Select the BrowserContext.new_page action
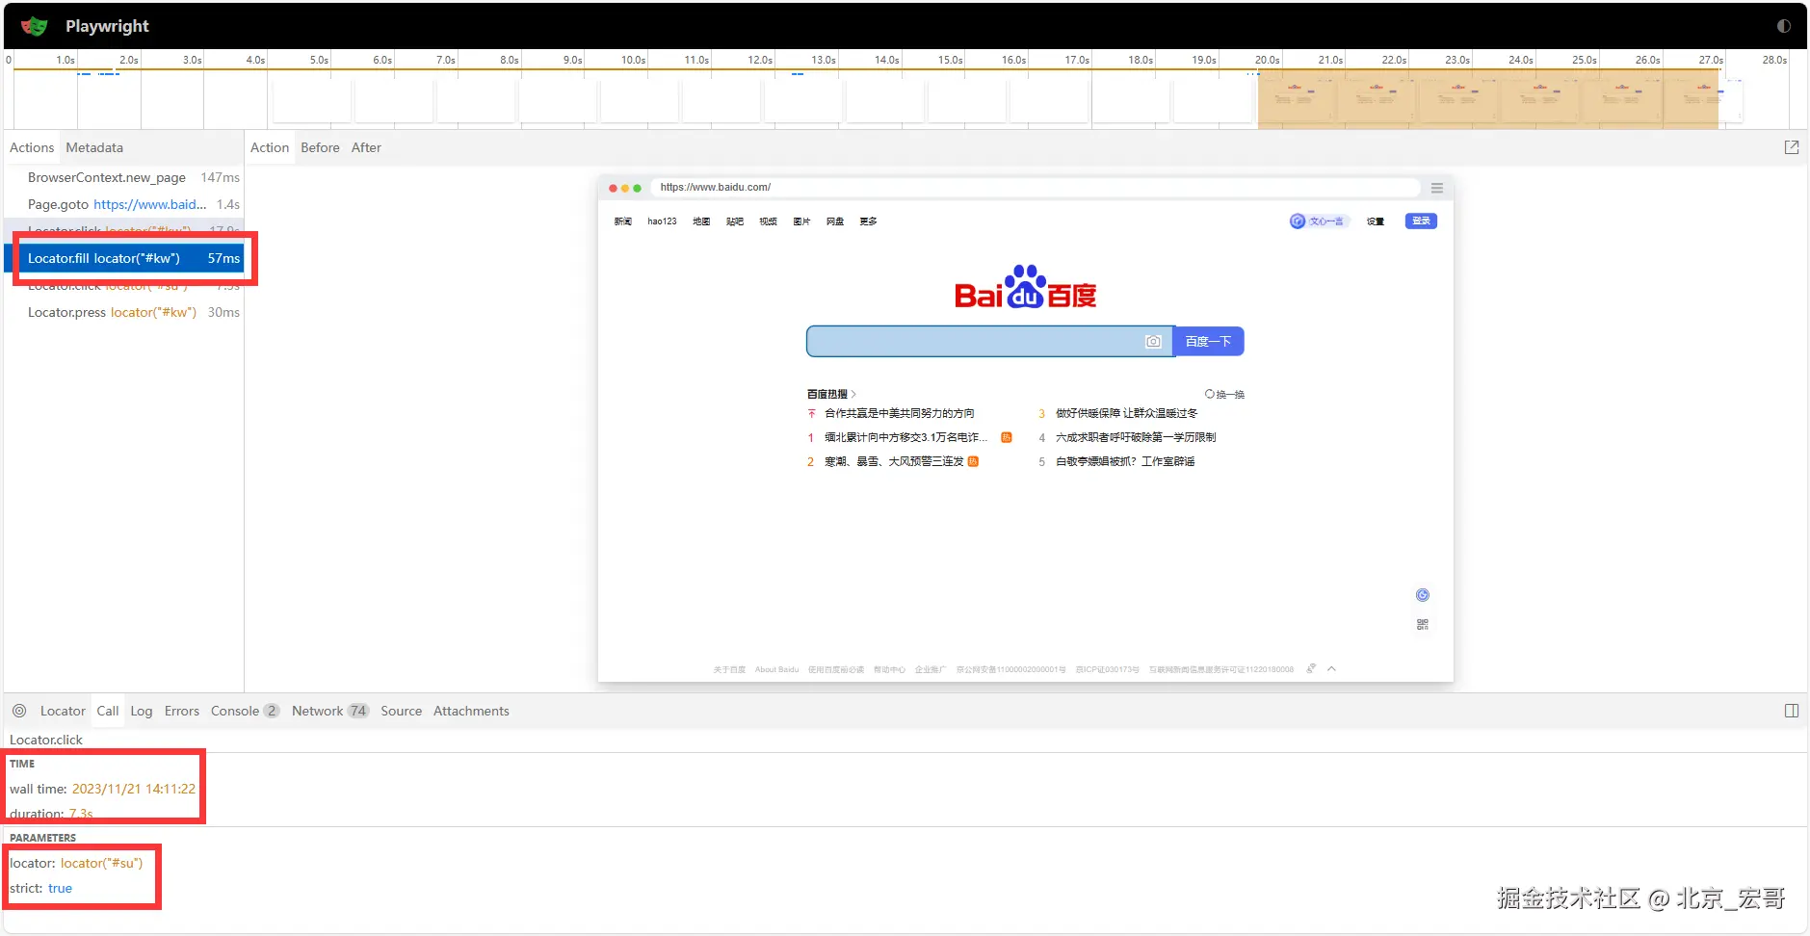 pyautogui.click(x=124, y=177)
